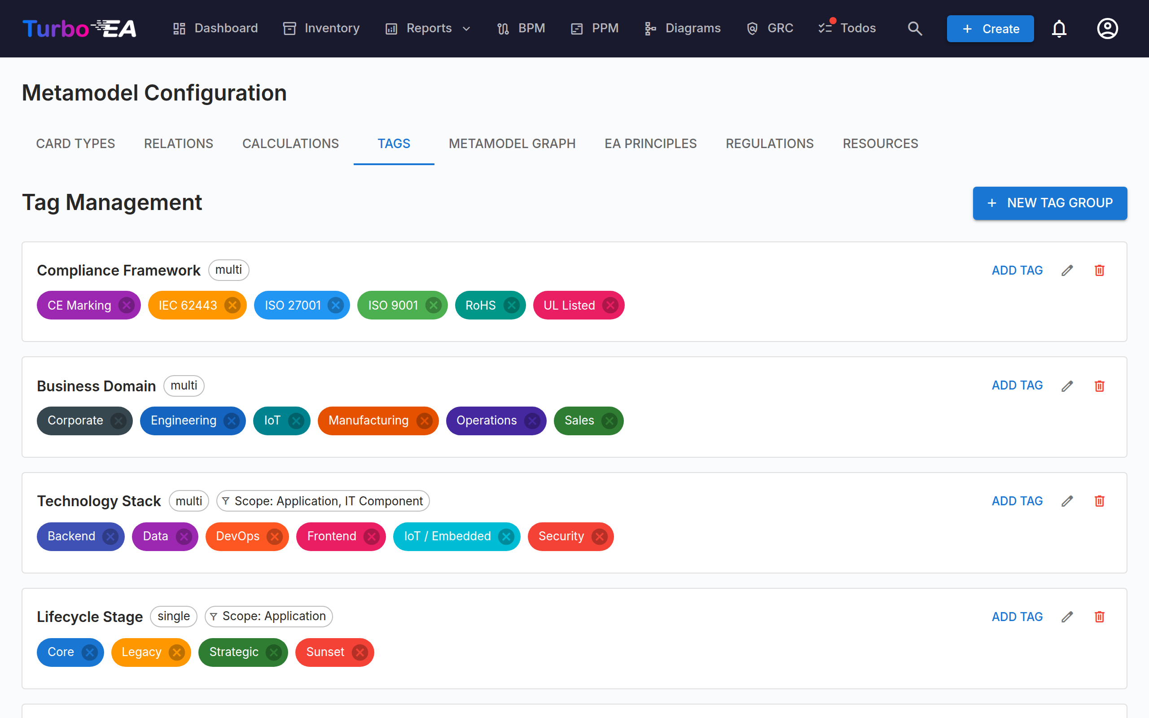This screenshot has height=718, width=1149.
Task: Edit the Compliance Framework group pencil
Action: 1067,270
